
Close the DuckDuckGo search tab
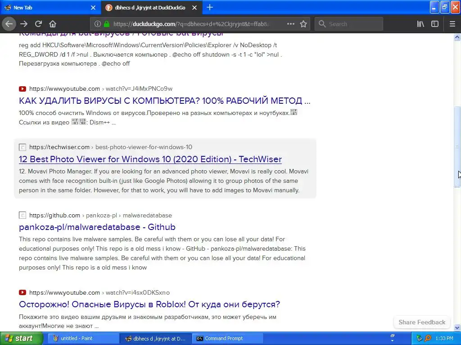point(194,8)
